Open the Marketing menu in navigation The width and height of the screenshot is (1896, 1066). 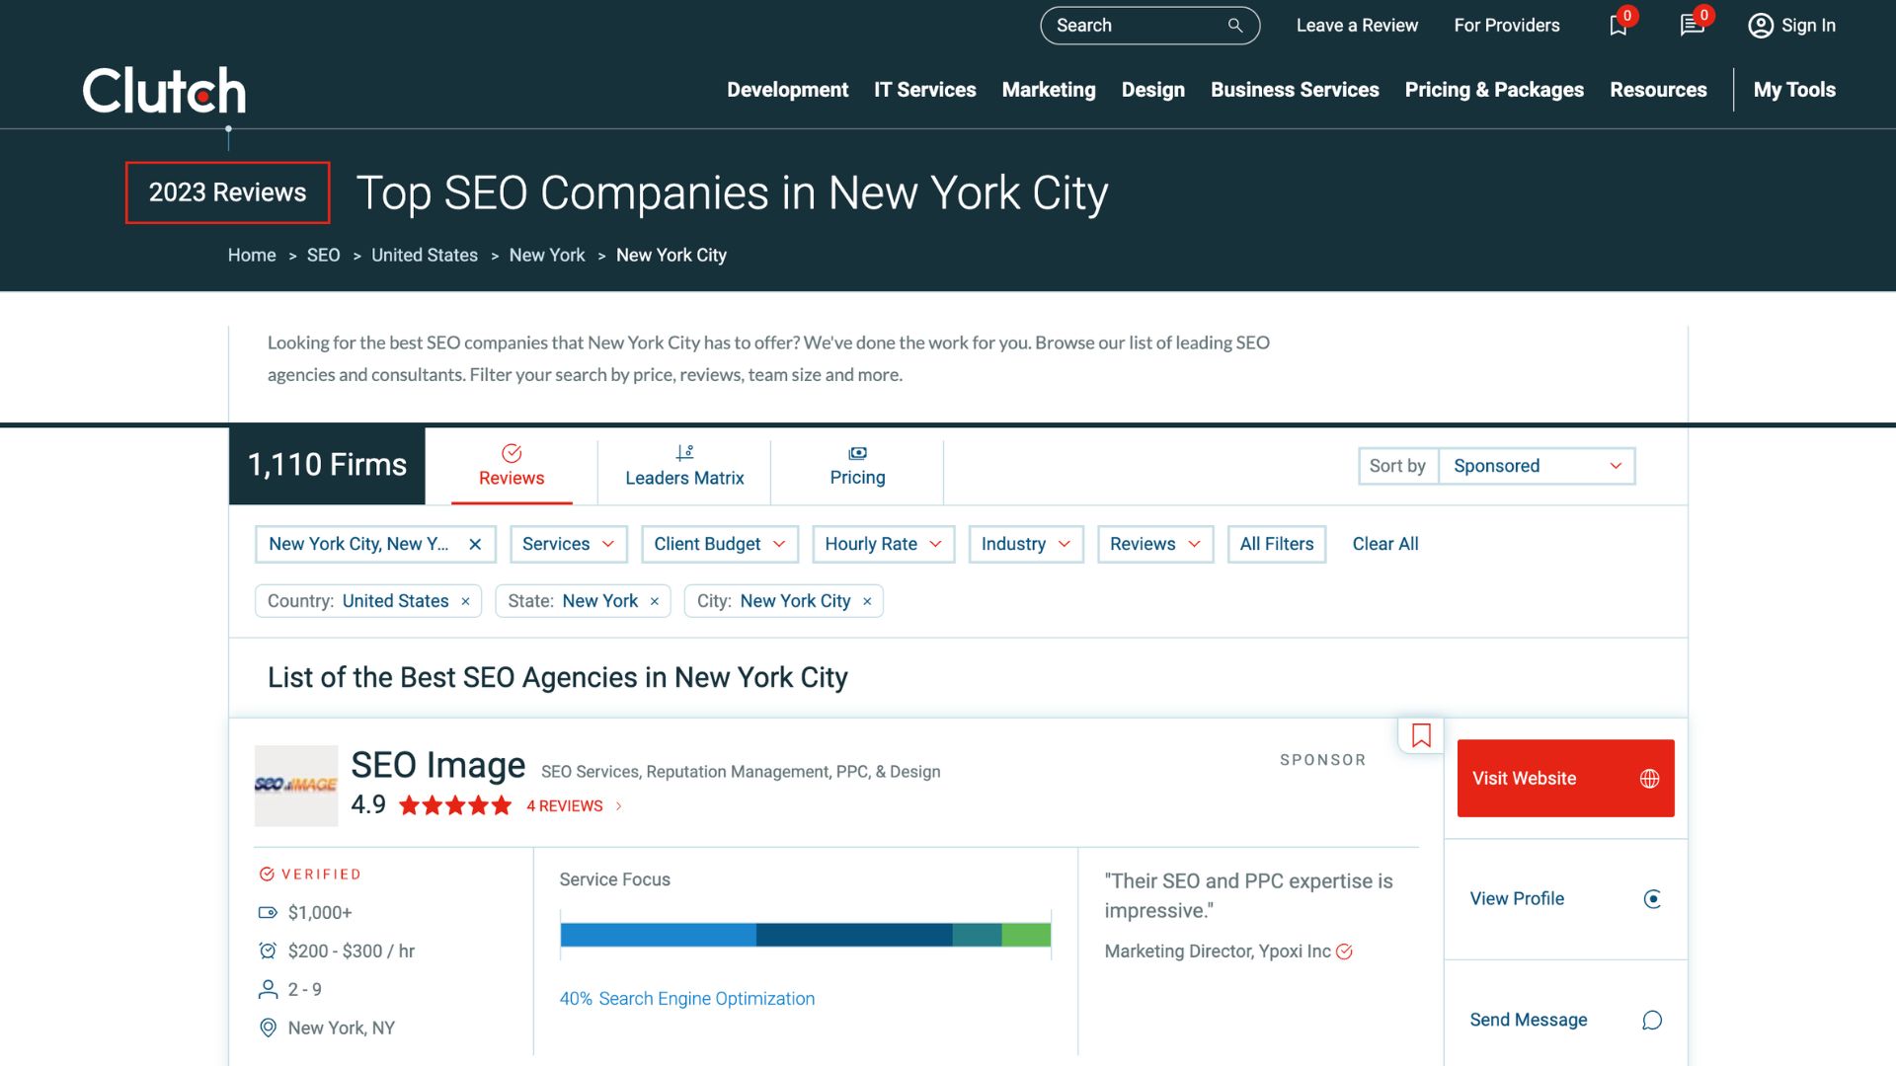point(1048,90)
